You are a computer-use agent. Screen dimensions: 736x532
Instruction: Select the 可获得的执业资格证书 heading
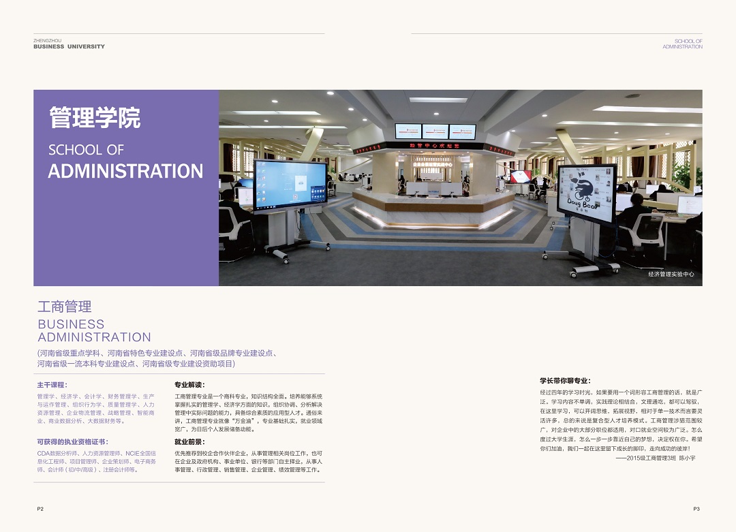(73, 441)
